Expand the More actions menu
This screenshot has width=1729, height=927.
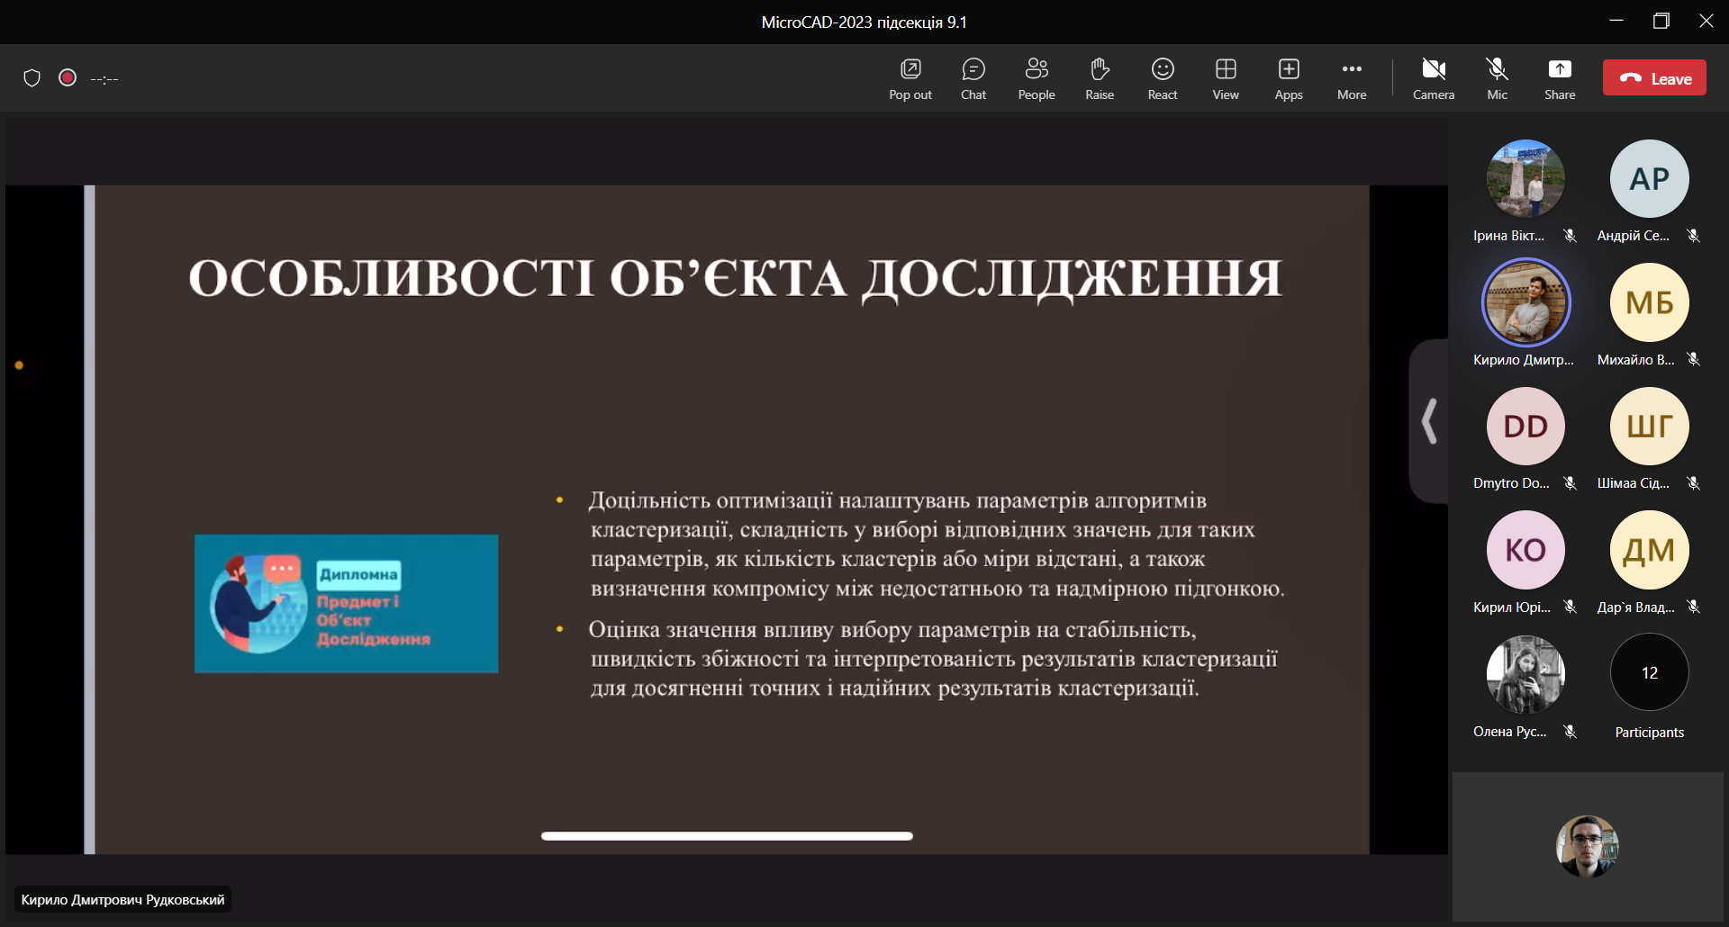(1351, 78)
